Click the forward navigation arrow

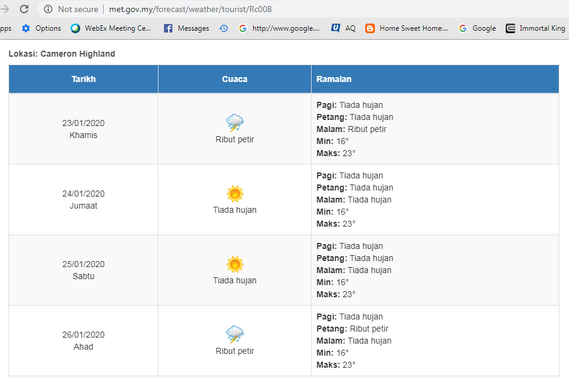pos(4,9)
